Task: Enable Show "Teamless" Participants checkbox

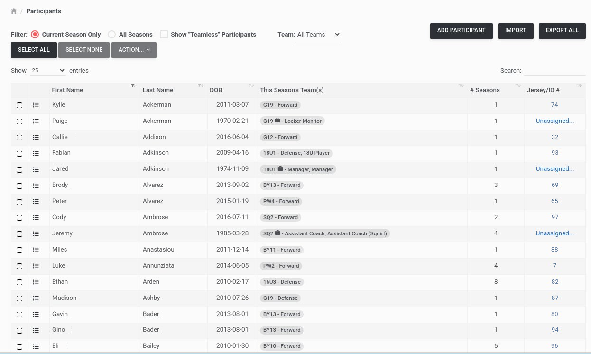Action: coord(164,34)
